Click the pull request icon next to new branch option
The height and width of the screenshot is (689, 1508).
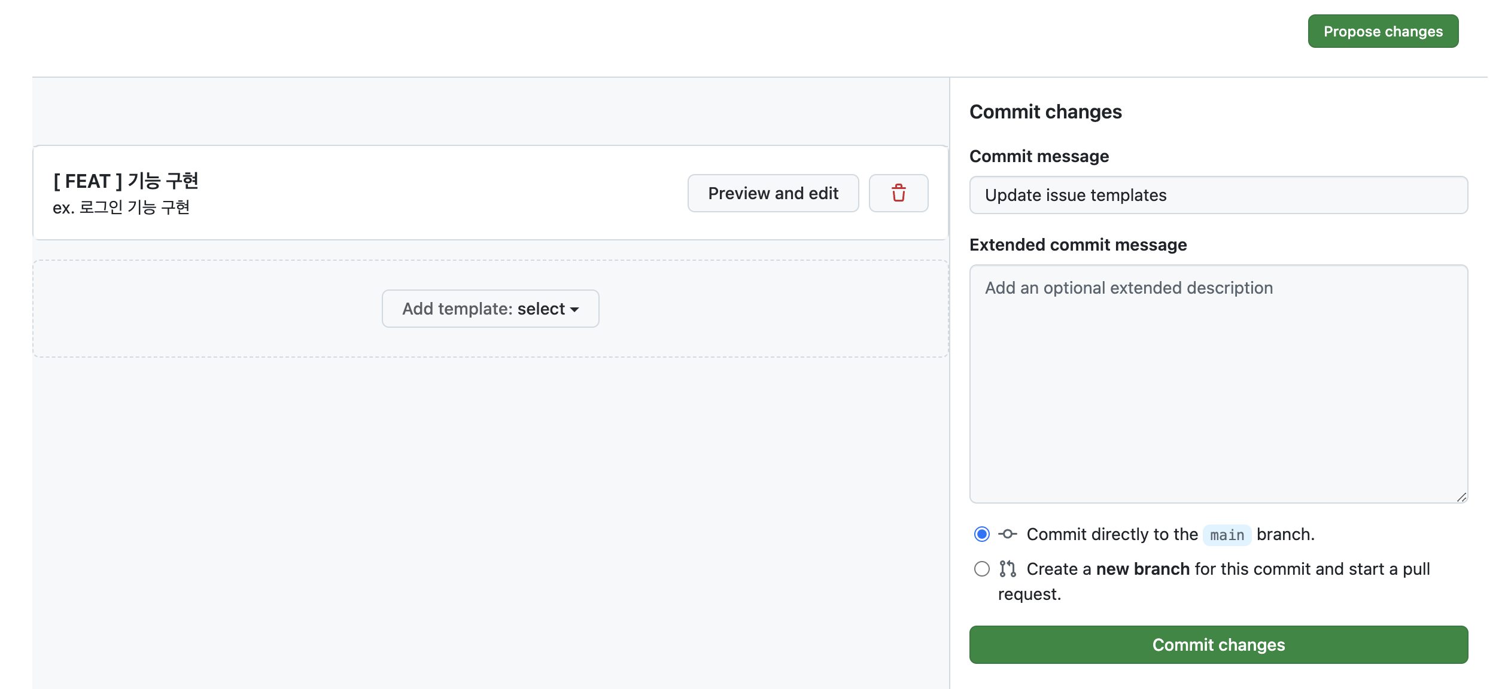click(1008, 569)
